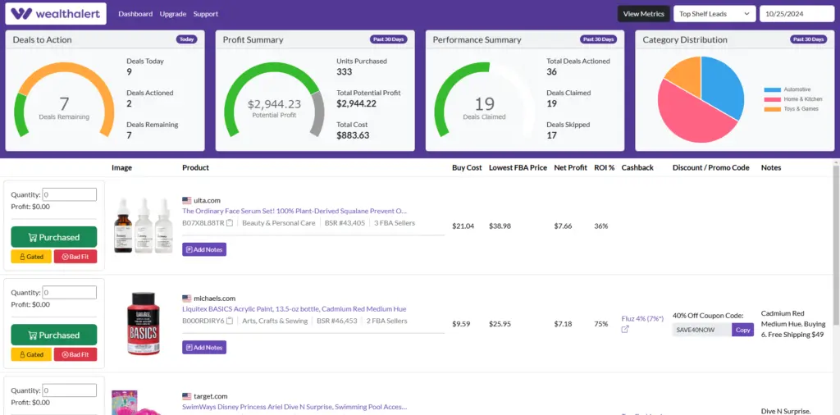840x415 pixels.
Task: Open The Ordinary Face Serum Set product link
Action: [294, 211]
